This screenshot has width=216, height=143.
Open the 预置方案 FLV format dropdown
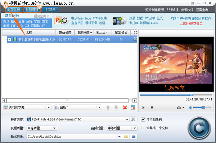[x=78, y=120]
